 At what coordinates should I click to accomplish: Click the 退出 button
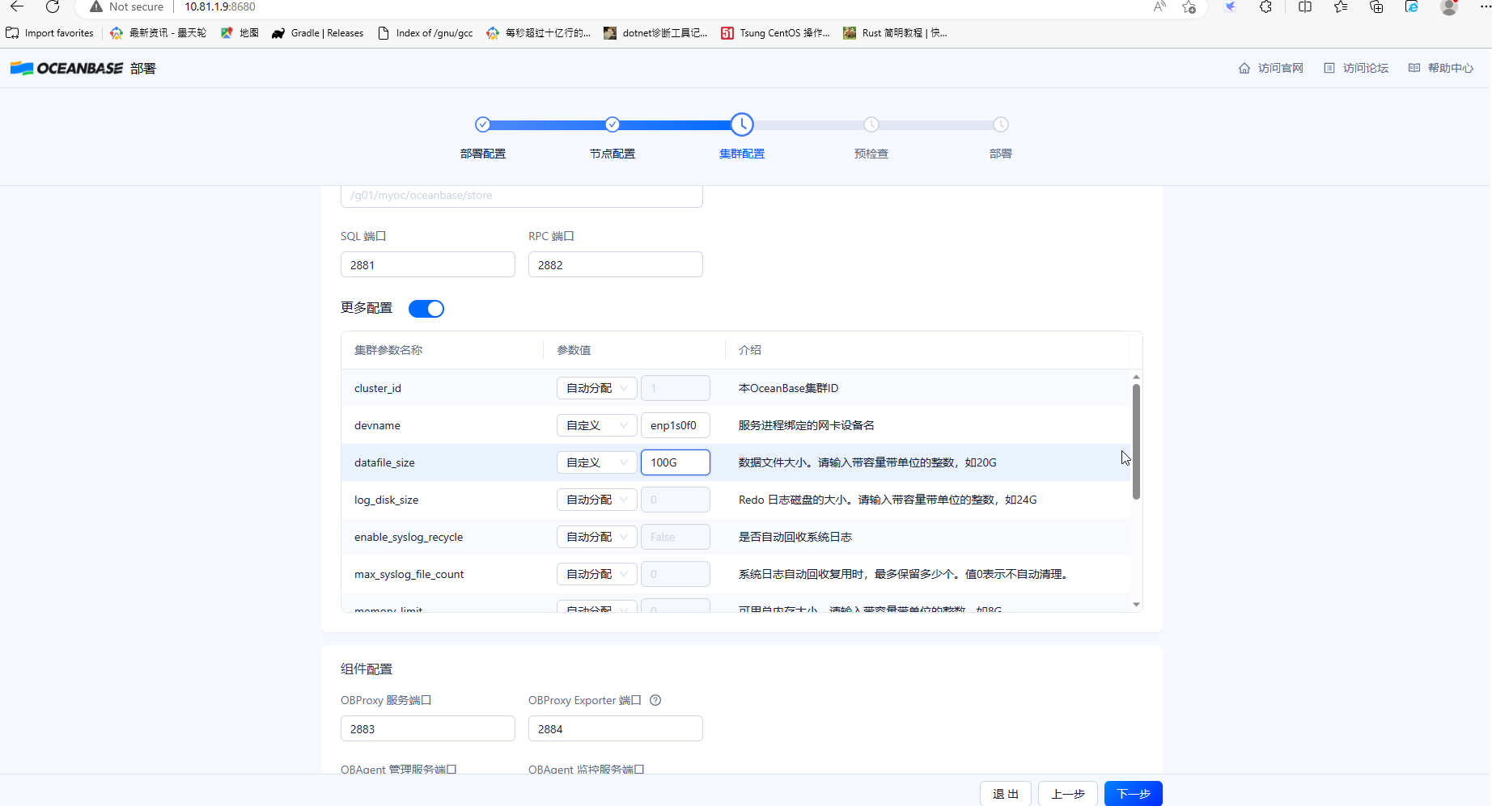tap(1006, 794)
